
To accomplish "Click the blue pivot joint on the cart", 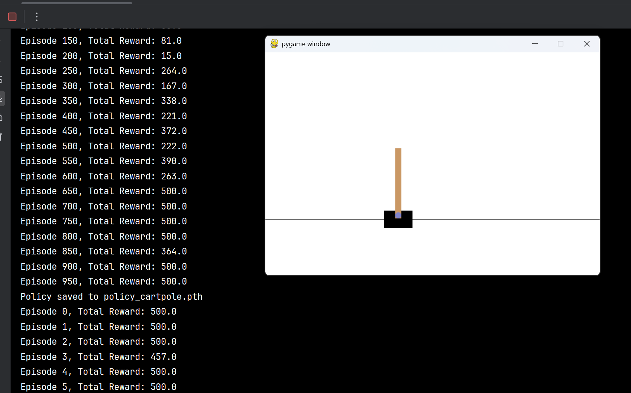I will point(398,215).
